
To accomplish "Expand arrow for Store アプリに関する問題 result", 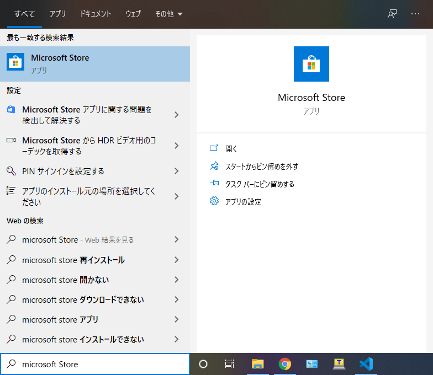I will [x=177, y=115].
